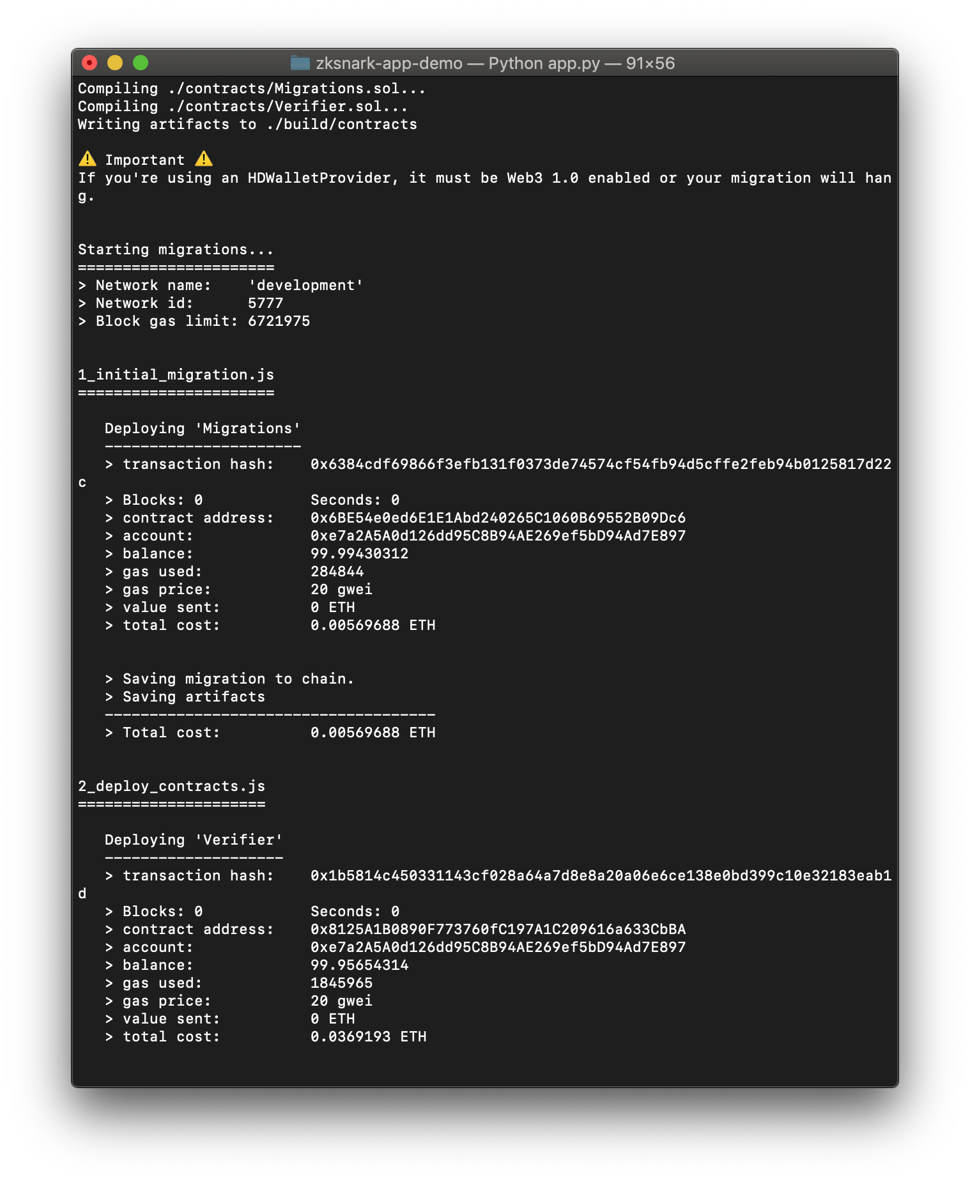Click the '1_initial_migration.js' heading

[176, 375]
